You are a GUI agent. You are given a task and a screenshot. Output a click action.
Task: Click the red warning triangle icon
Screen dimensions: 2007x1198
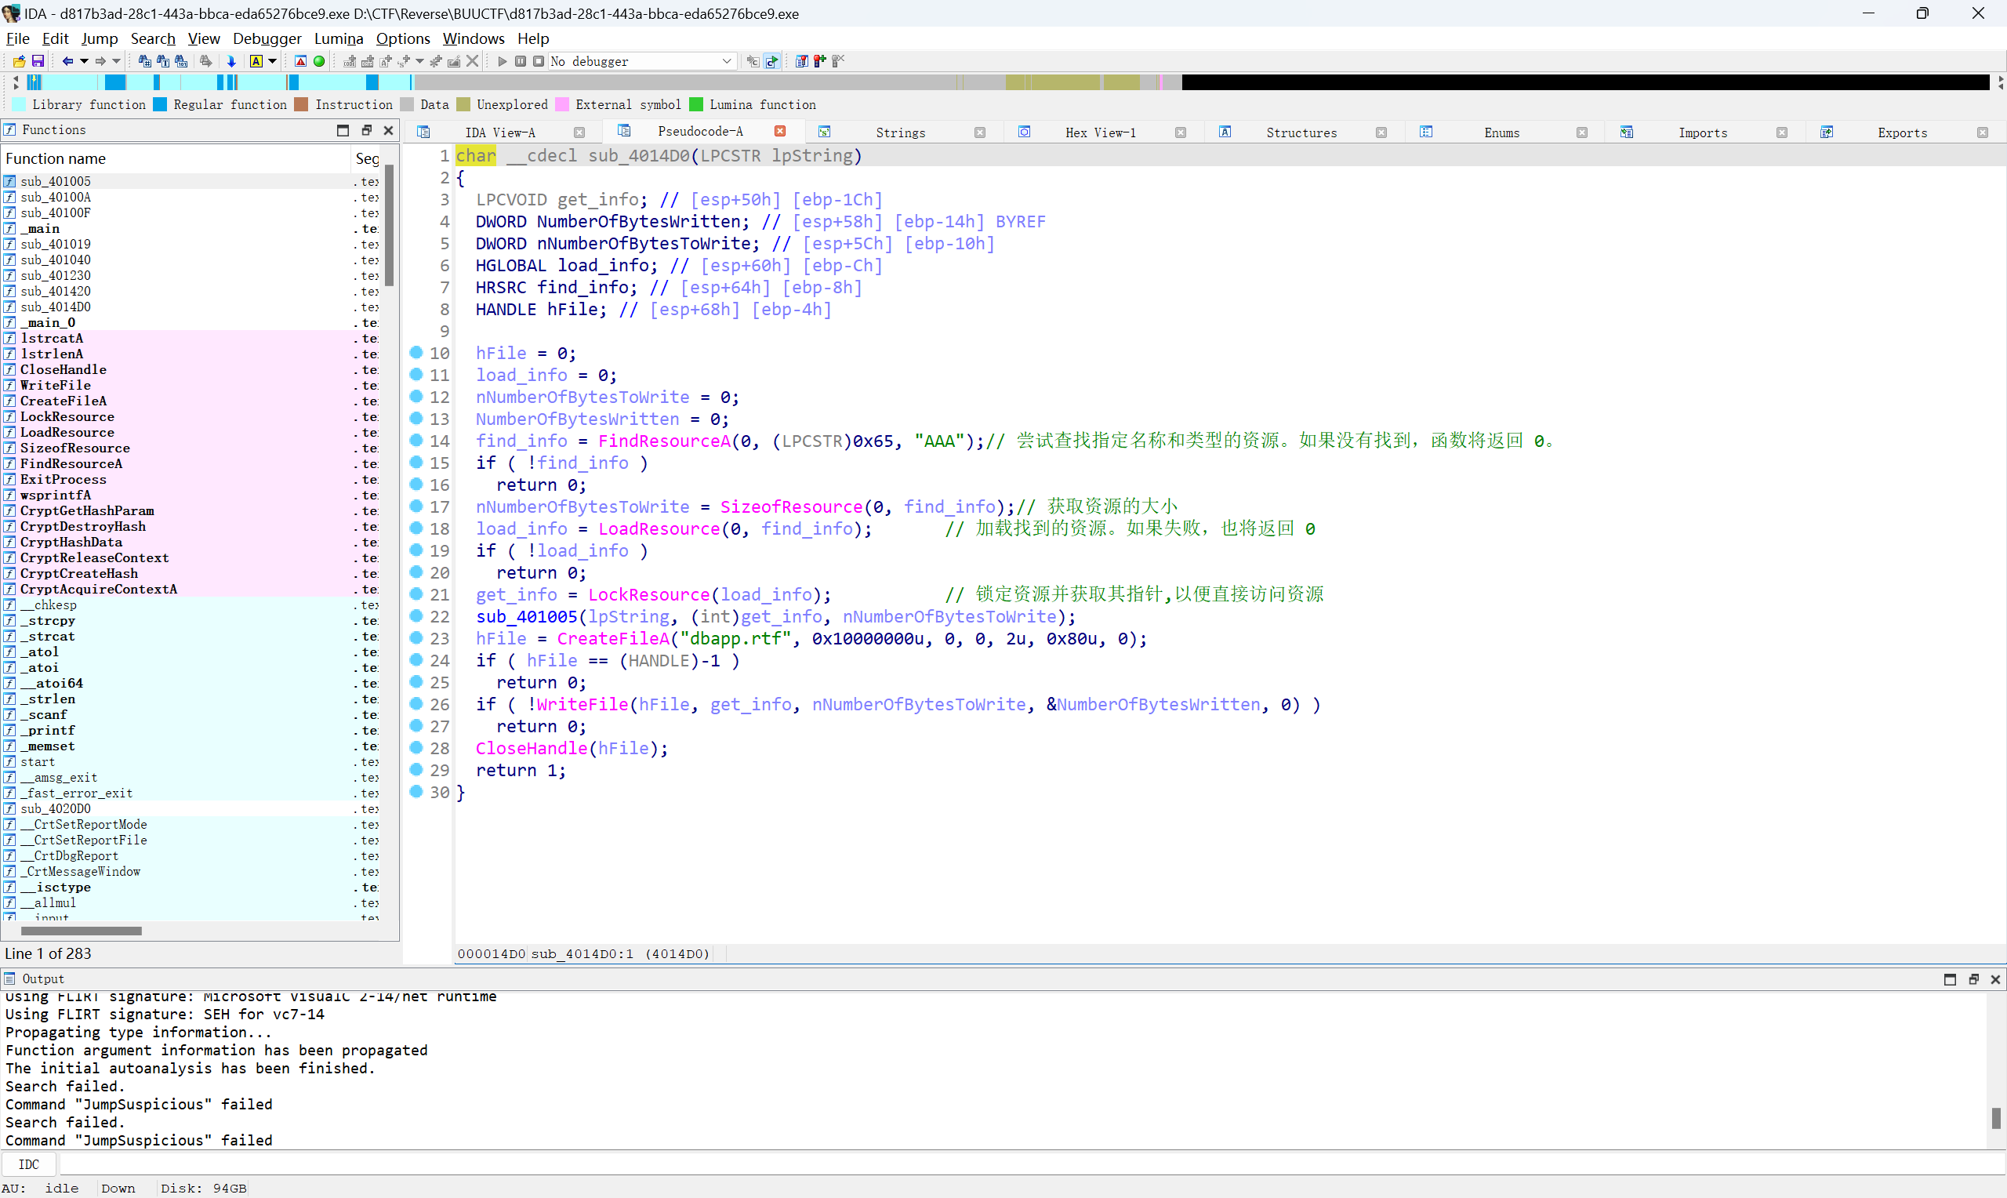point(300,61)
